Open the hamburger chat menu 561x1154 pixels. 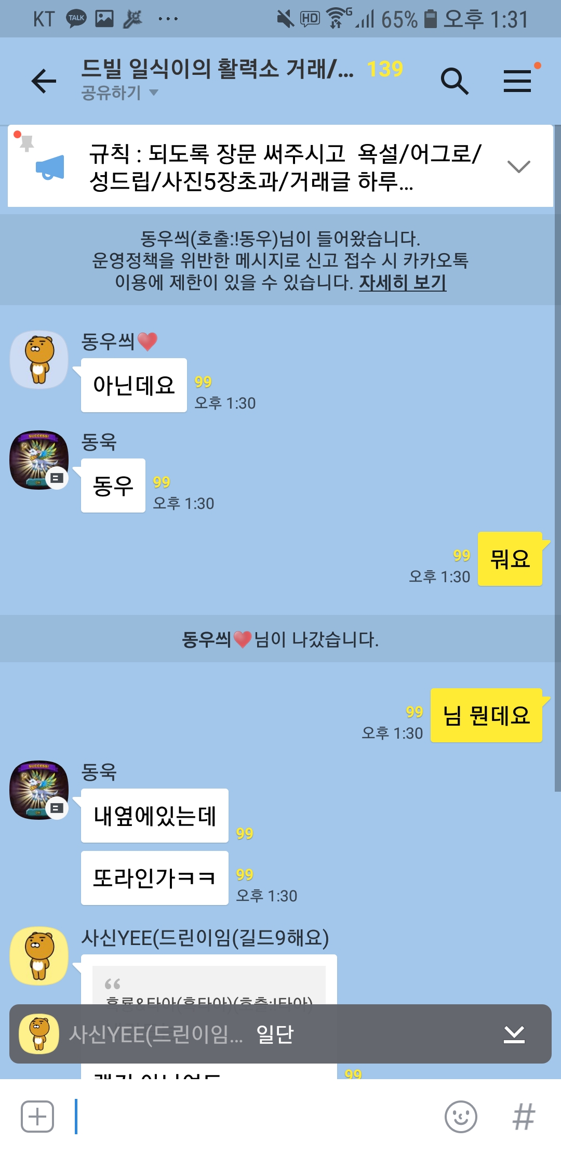[517, 81]
